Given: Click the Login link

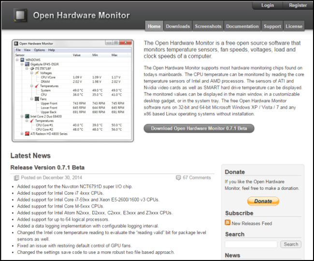Looking at the screenshot, I should pyautogui.click(x=268, y=5).
